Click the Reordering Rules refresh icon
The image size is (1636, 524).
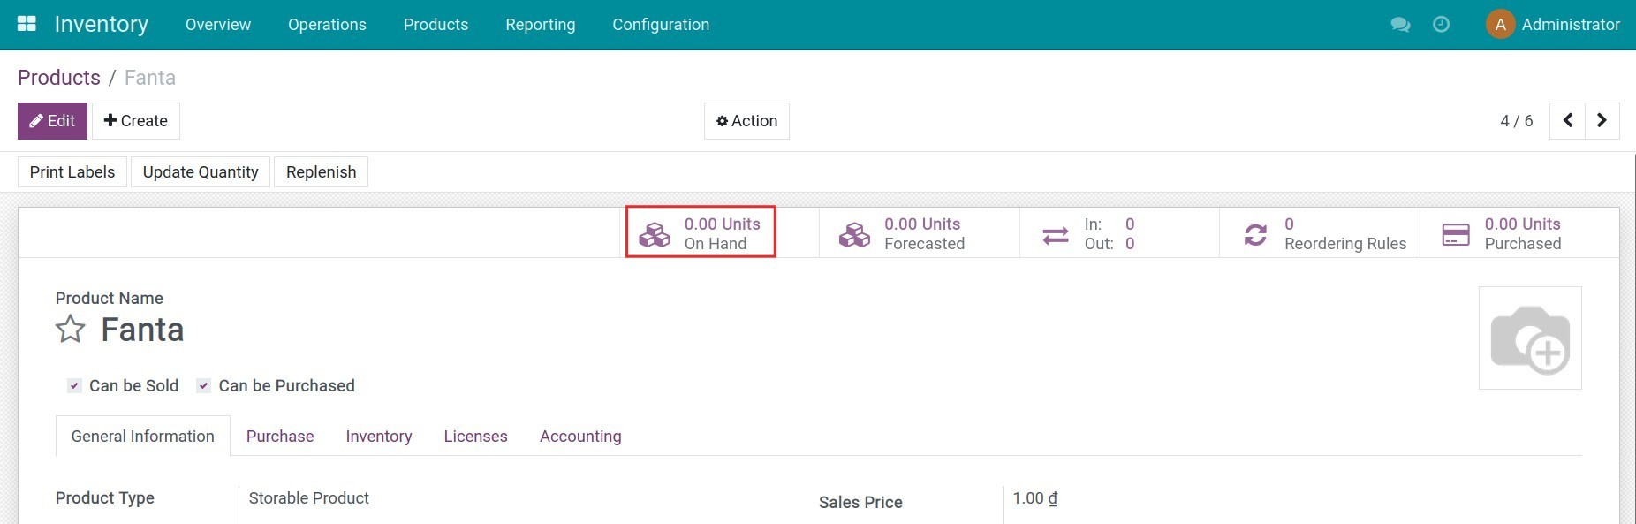(x=1255, y=233)
